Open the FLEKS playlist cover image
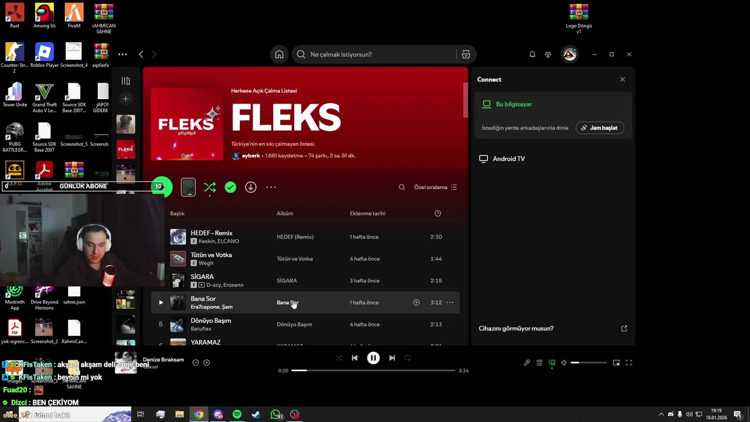Viewport: 750px width, 422px height. [x=187, y=124]
